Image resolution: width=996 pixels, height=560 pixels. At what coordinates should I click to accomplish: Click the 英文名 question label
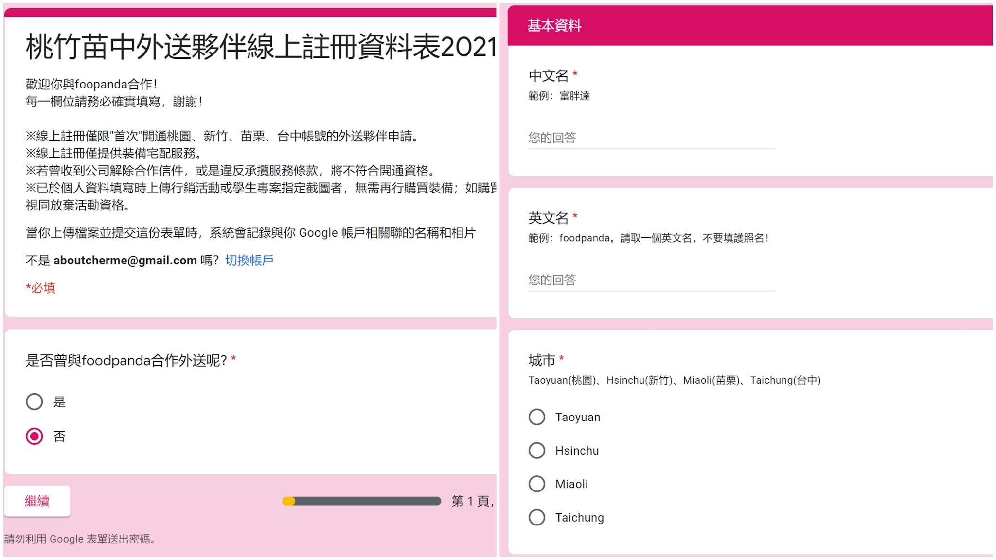click(548, 218)
